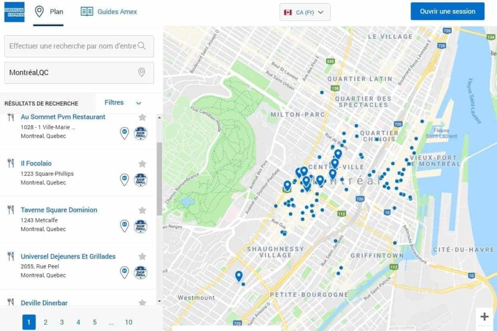Favorite Il Focolaio with star
This screenshot has width=497, height=331.
142,164
